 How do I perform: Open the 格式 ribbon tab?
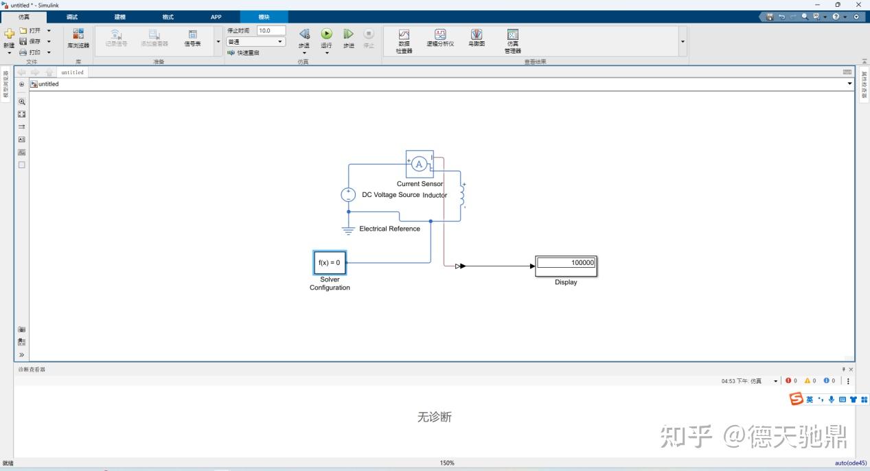pyautogui.click(x=167, y=16)
